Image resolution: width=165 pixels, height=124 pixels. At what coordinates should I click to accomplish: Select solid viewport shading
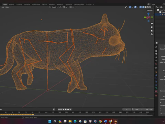click(x=146, y=7)
